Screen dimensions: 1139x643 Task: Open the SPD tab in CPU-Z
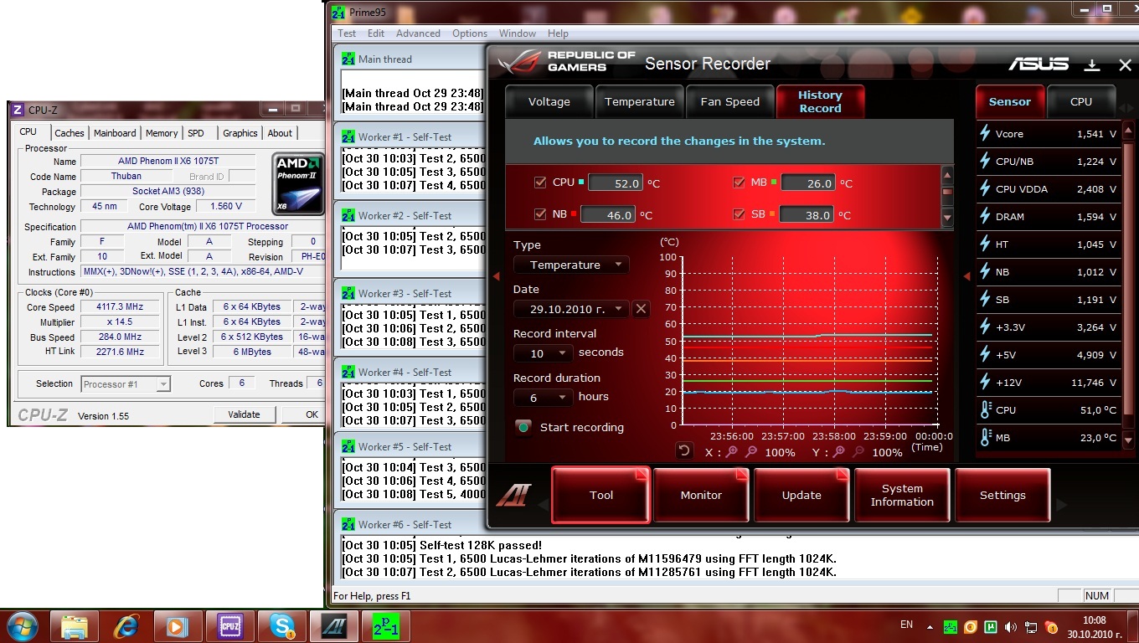pos(196,133)
